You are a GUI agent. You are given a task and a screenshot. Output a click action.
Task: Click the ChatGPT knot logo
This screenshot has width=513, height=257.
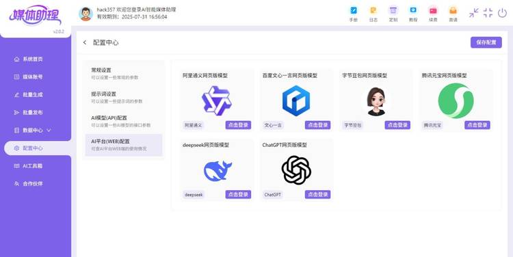pos(296,170)
